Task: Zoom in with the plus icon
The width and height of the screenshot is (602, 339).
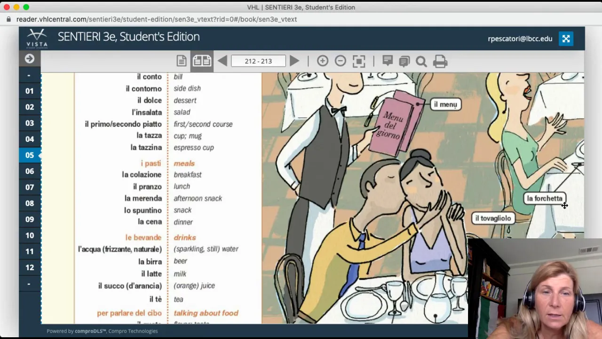Action: 323,61
